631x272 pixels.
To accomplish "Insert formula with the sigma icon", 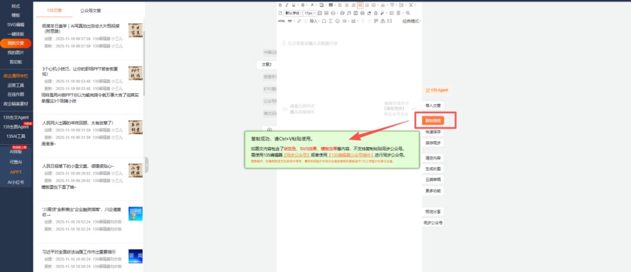I will pyautogui.click(x=331, y=21).
